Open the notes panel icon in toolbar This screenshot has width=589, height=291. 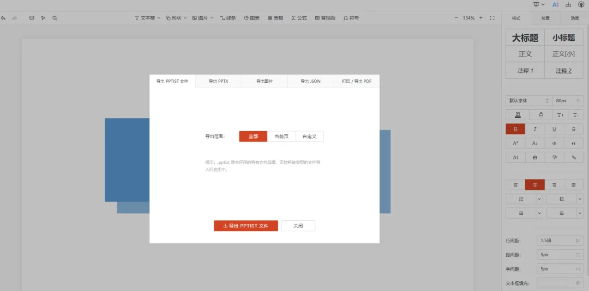point(32,17)
